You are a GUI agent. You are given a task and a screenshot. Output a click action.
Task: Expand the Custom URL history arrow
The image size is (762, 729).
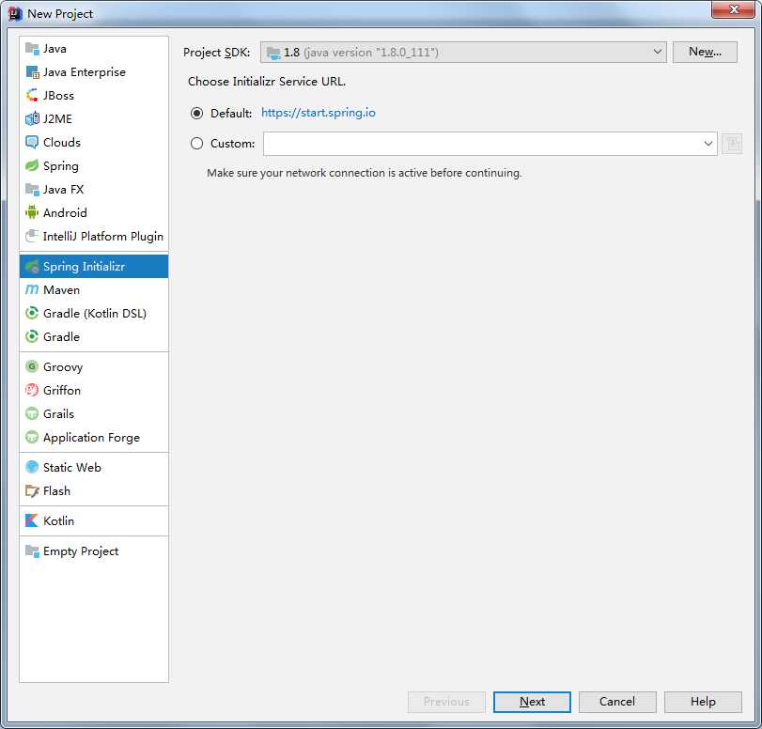[708, 144]
